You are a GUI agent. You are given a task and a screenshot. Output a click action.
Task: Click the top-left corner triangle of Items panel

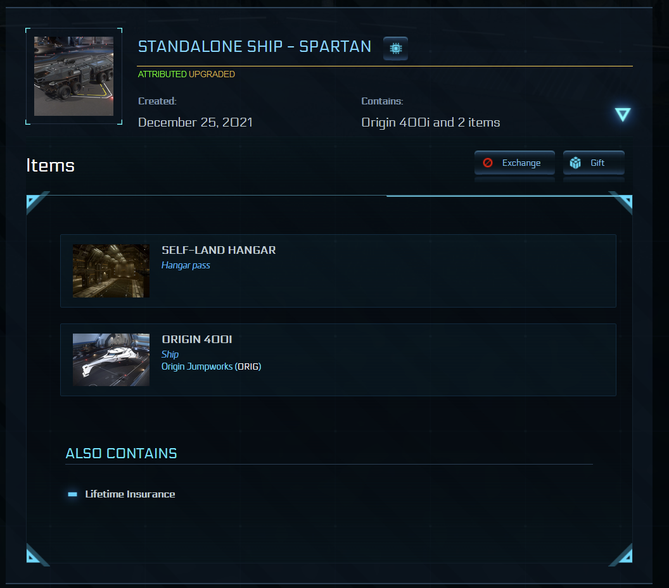pyautogui.click(x=35, y=203)
